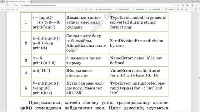Open the browser Collections icon
This screenshot has width=200, height=112.
point(187,5)
